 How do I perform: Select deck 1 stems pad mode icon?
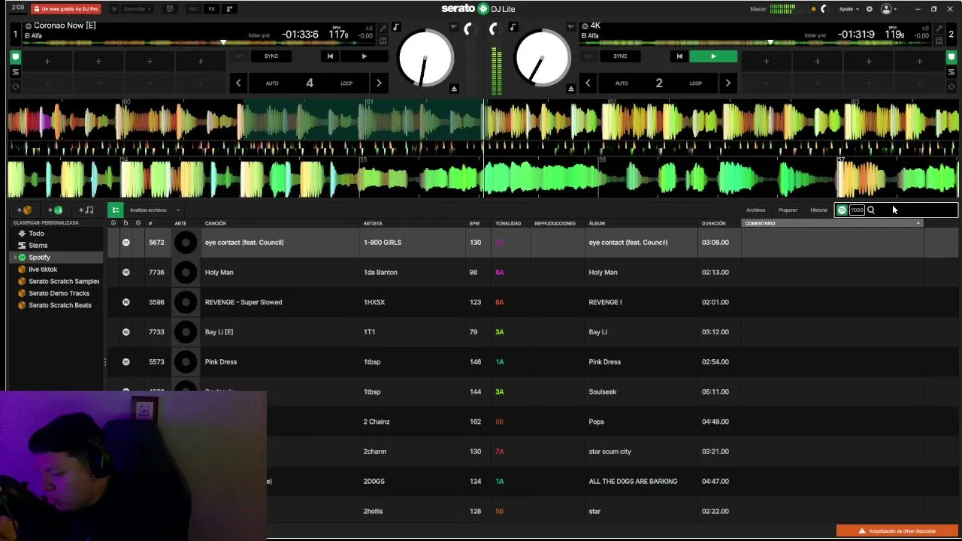point(15,72)
